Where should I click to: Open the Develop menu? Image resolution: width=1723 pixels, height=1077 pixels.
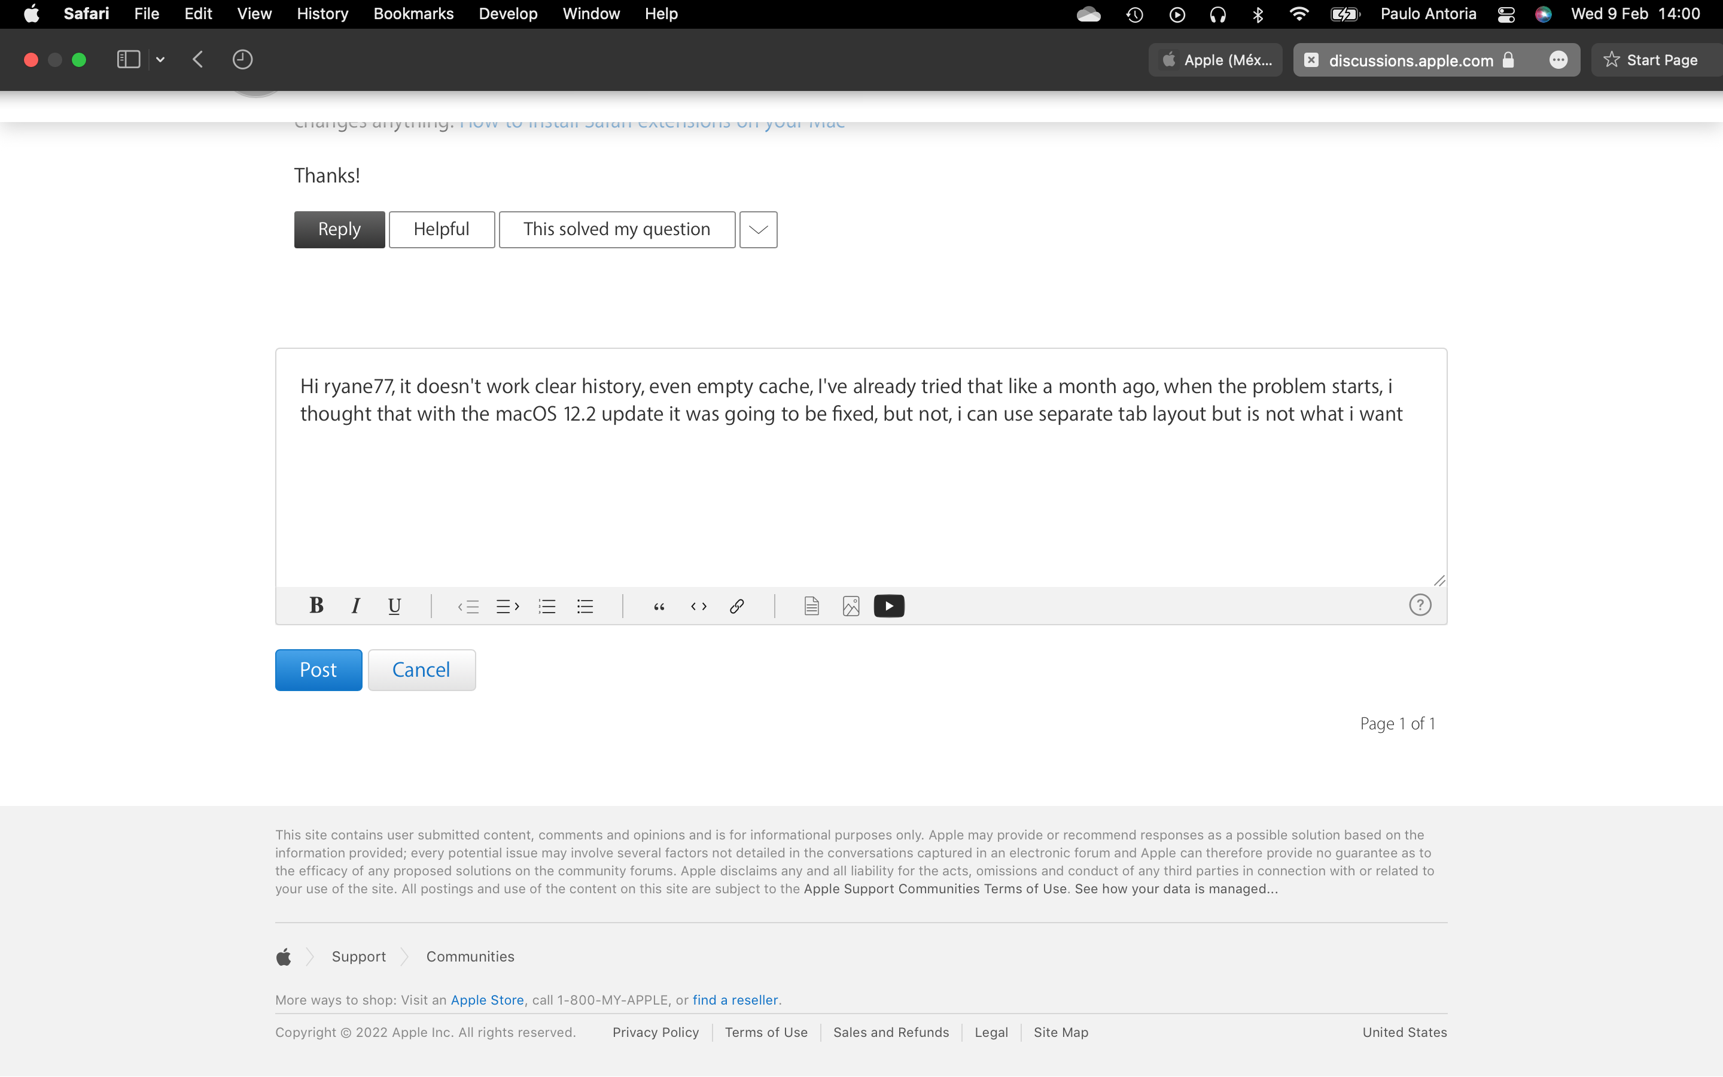pyautogui.click(x=508, y=14)
